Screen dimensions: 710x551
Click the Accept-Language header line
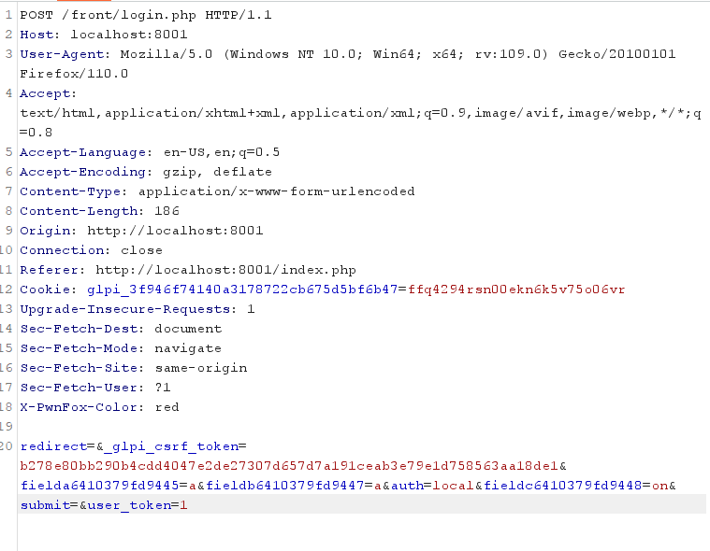150,152
